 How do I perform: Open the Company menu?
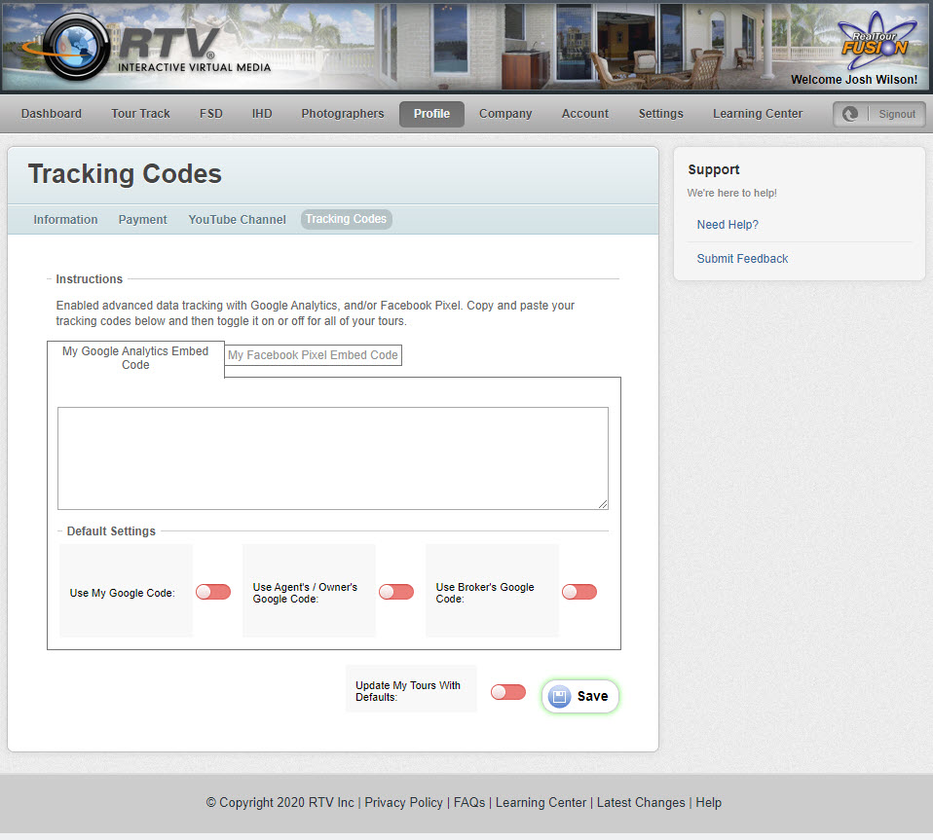505,114
